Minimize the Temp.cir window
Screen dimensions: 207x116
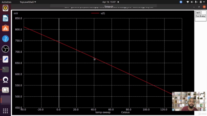(194, 7)
